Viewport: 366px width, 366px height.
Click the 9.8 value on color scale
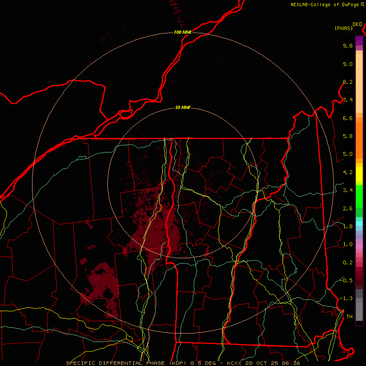click(348, 46)
